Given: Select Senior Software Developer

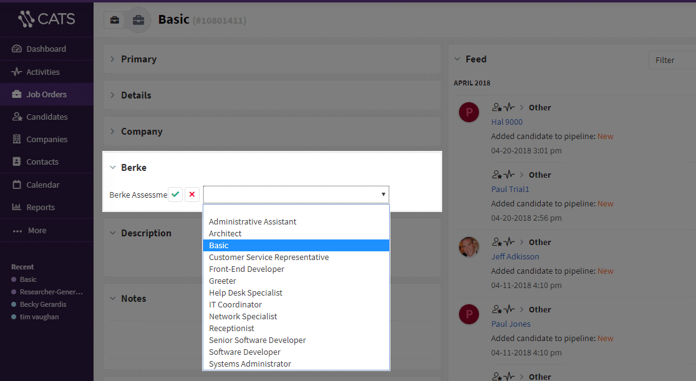Looking at the screenshot, I should point(296,340).
